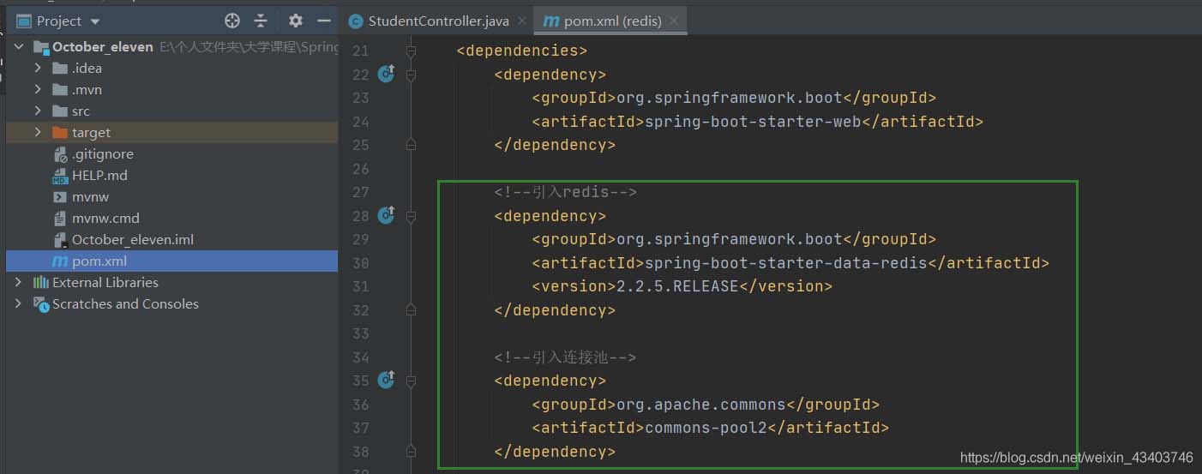Toggle fold marker on line 21 dependencies
The width and height of the screenshot is (1202, 474).
(x=411, y=51)
